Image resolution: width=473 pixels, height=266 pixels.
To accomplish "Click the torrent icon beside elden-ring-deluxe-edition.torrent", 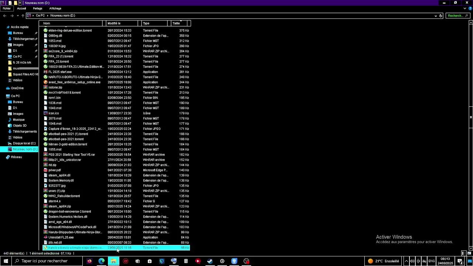I will point(45,31).
